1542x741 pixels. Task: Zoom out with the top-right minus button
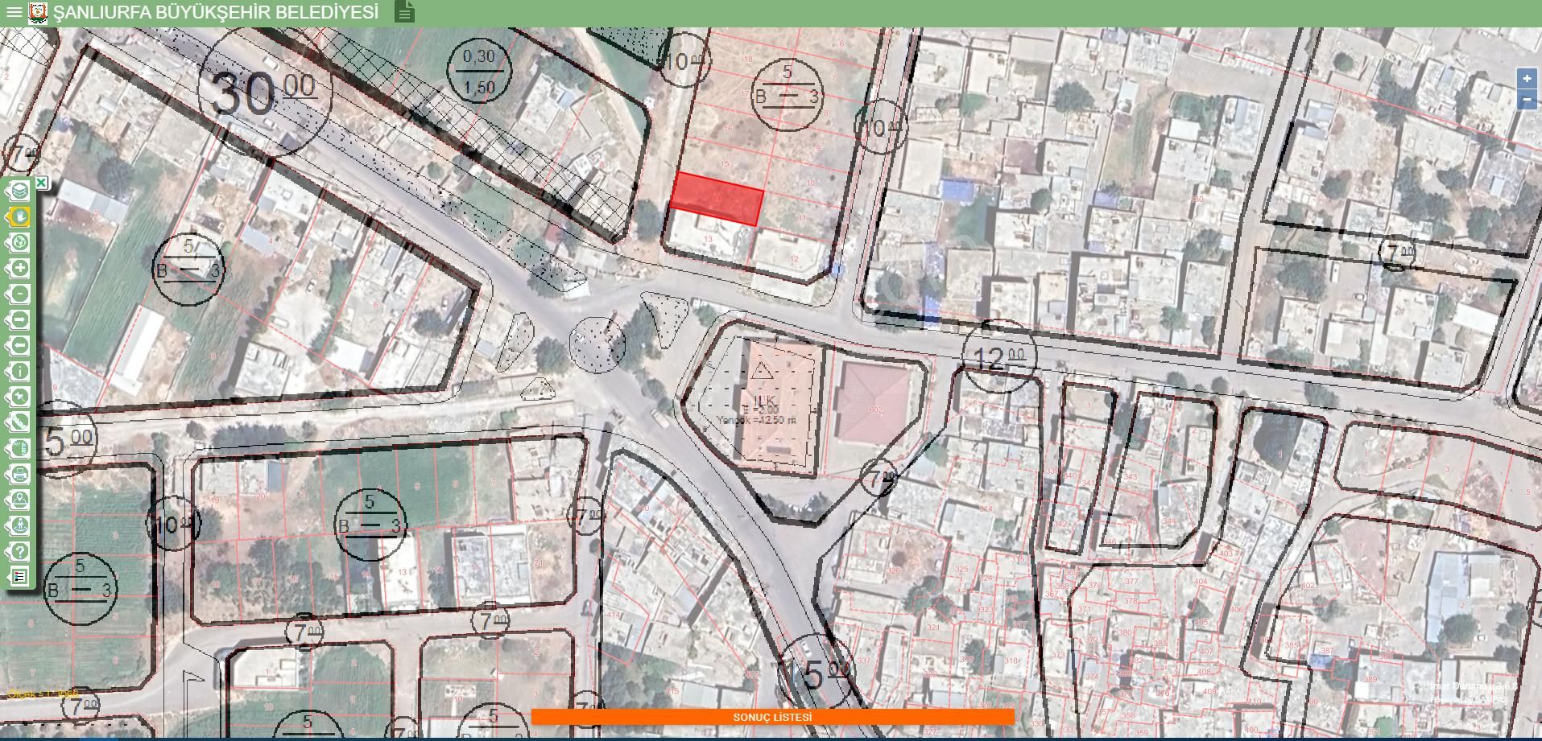(x=1526, y=100)
